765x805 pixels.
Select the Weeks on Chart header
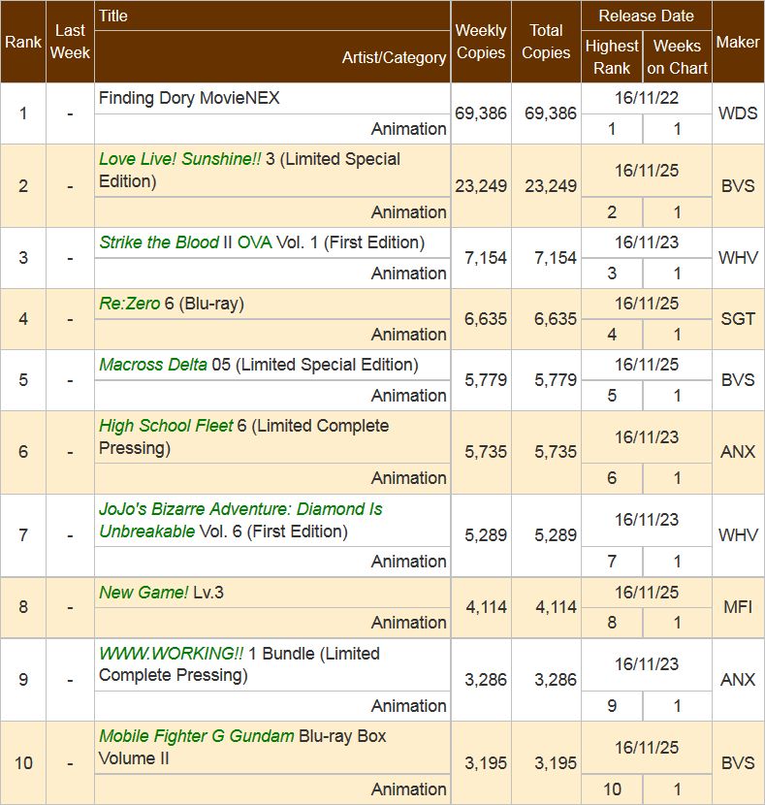pyautogui.click(x=677, y=57)
